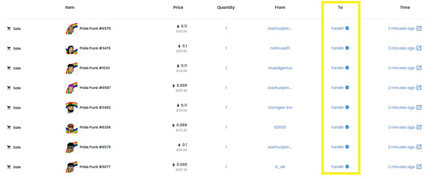The height and width of the screenshot is (179, 434).
Task: Open Pride Punk #5077 thumbnail image
Action: click(72, 167)
